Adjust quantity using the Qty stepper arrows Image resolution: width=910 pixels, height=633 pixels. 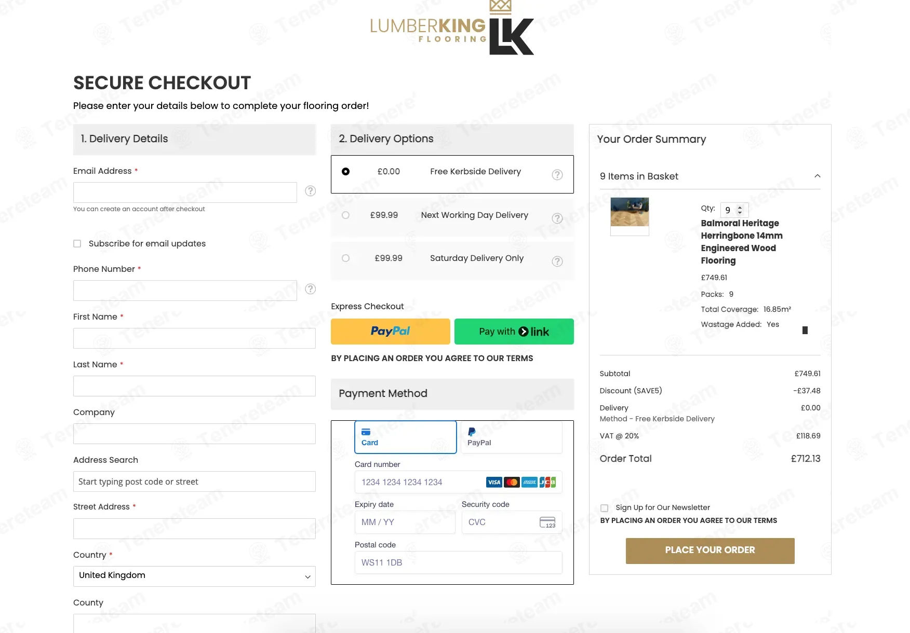(x=740, y=210)
